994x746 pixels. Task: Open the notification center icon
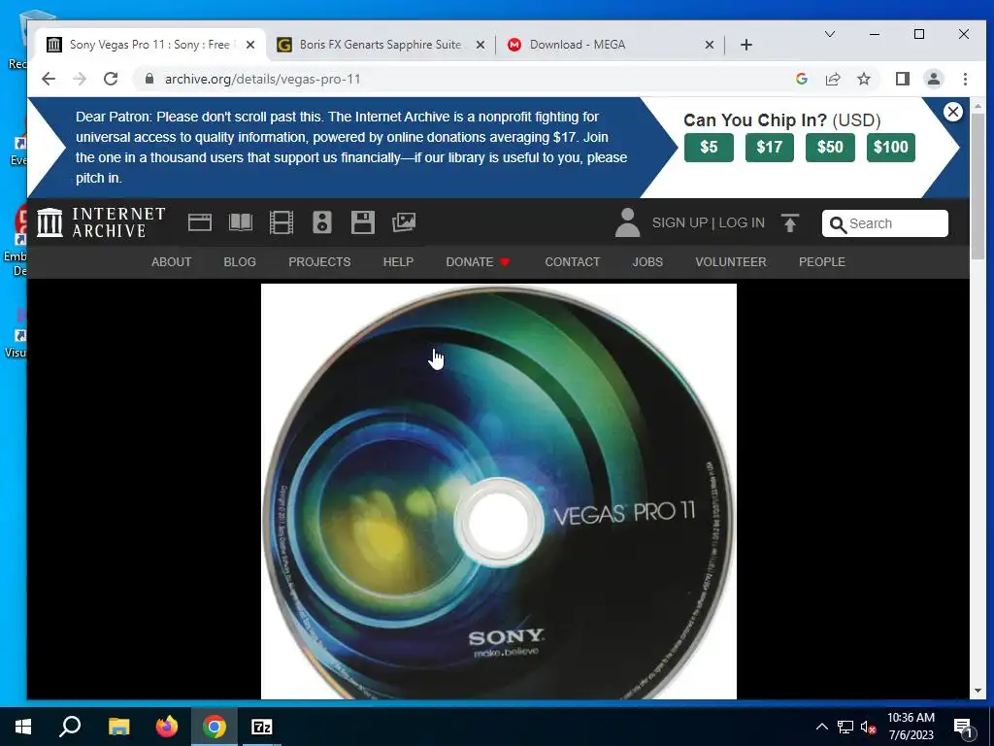963,727
